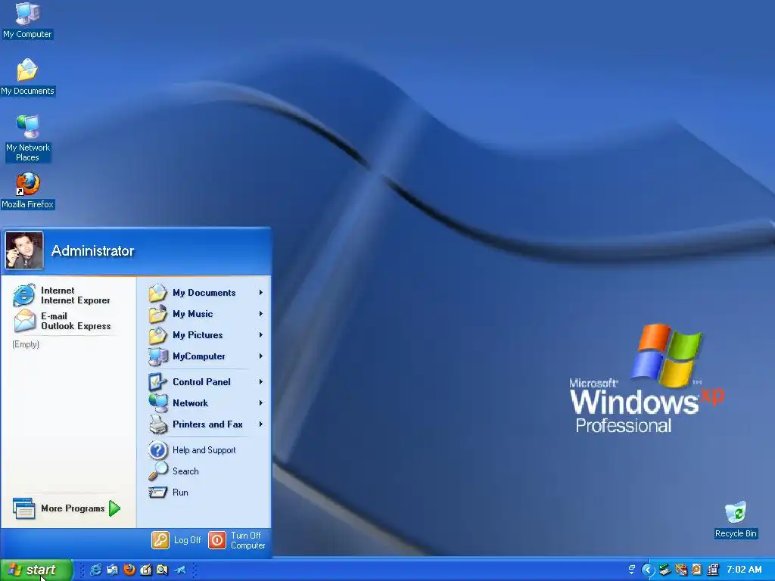The image size is (775, 581).
Task: Open Control Panel in the Start menu
Action: [x=206, y=382]
